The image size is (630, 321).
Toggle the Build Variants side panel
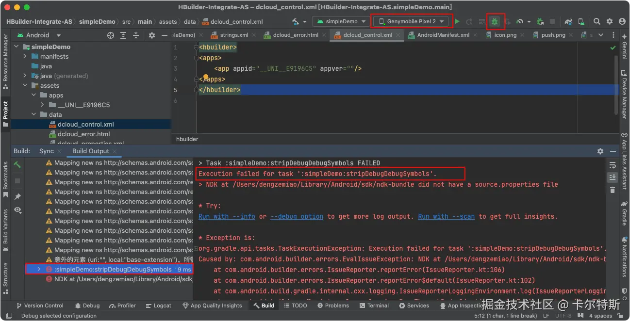tap(5, 230)
